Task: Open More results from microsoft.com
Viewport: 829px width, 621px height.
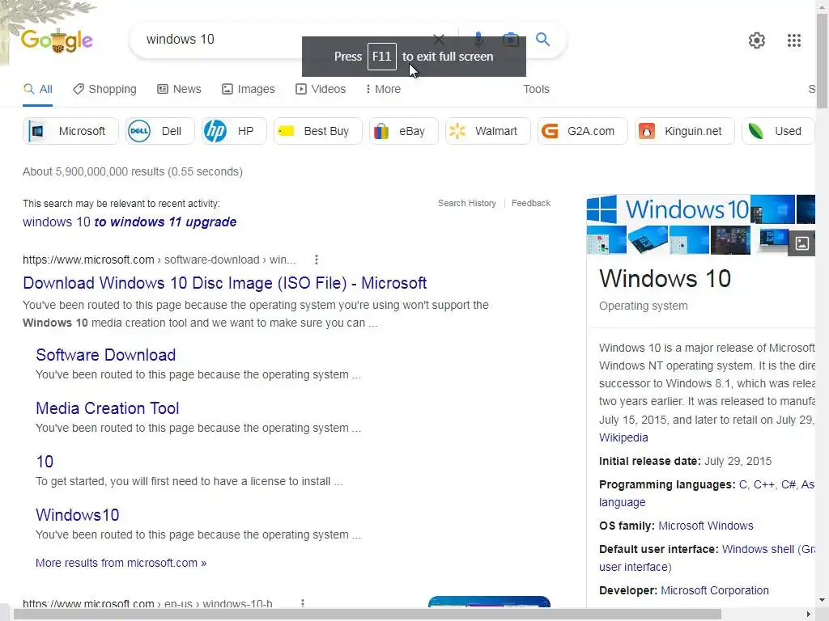Action: click(121, 563)
